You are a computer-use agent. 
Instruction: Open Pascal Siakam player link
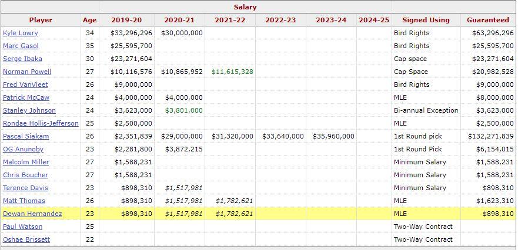click(x=26, y=136)
